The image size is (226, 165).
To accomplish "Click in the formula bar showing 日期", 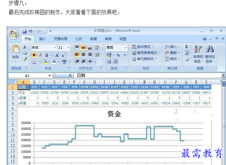I will (147, 75).
